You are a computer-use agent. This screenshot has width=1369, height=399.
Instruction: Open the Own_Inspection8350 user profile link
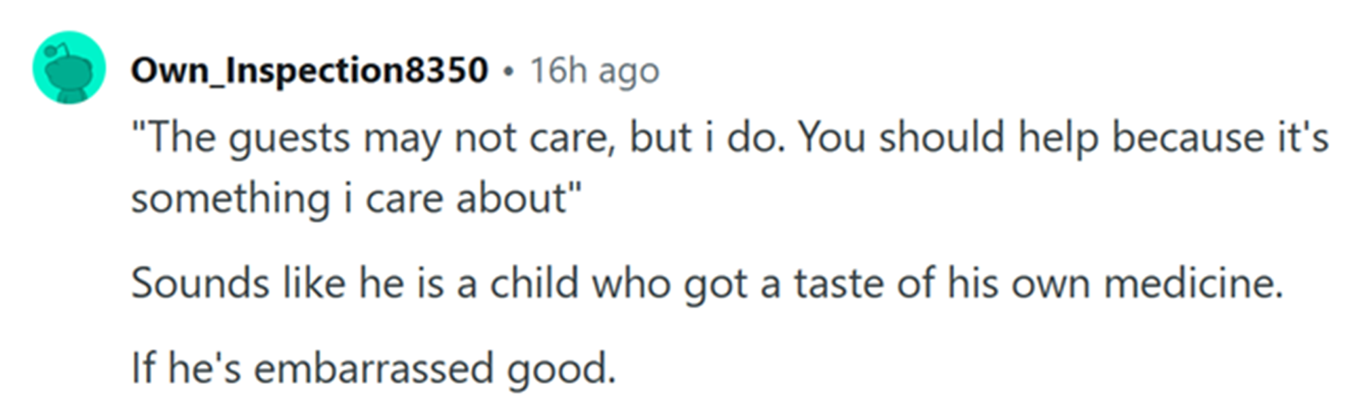310,70
